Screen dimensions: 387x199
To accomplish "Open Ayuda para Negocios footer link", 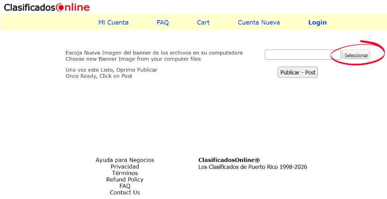I will click(x=125, y=160).
